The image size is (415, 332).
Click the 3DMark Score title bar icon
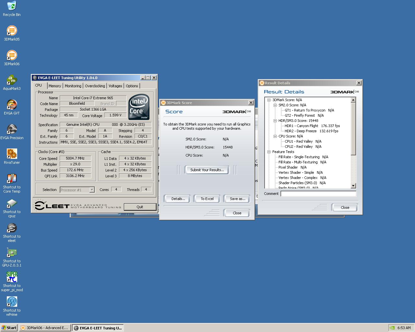pyautogui.click(x=163, y=103)
